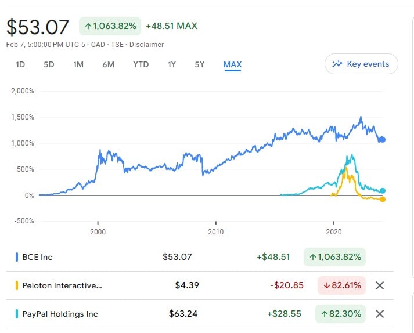Select the 5D time range tab
The image size is (414, 333).
coord(49,64)
